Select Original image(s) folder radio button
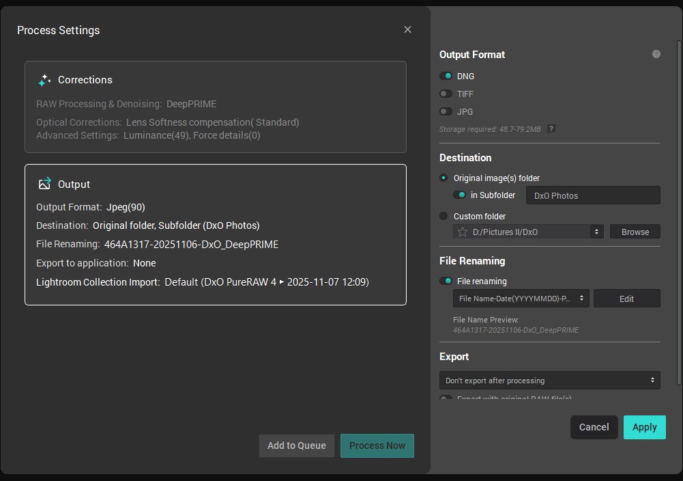The width and height of the screenshot is (683, 481). (444, 178)
